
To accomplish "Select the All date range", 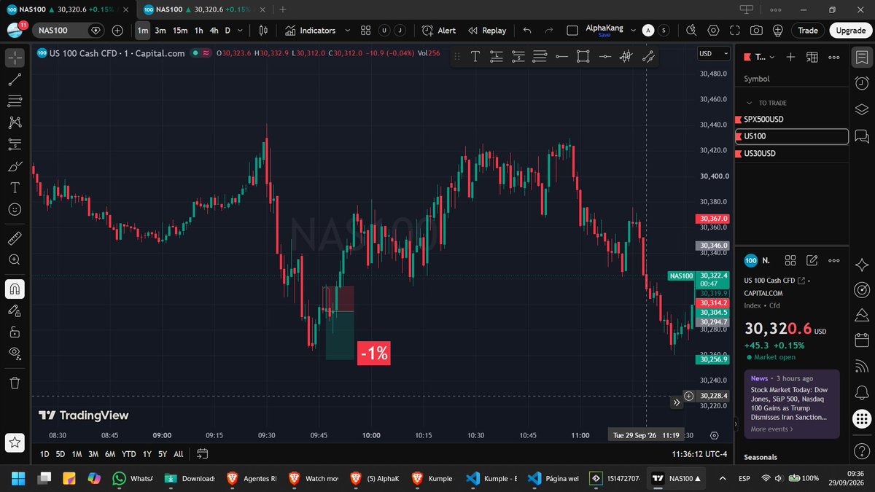I will [179, 454].
